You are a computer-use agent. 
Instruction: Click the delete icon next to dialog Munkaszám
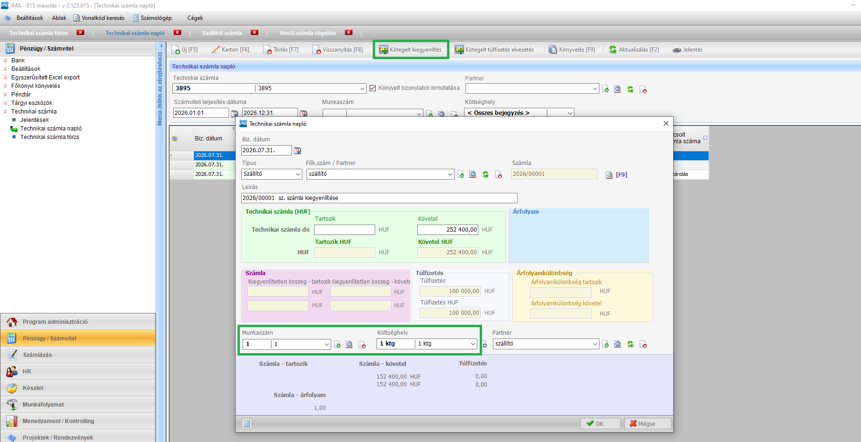tap(362, 345)
